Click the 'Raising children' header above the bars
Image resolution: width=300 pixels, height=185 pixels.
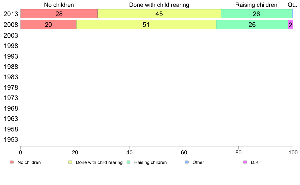pos(256,5)
